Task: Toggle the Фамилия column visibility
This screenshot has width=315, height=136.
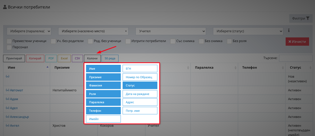Action: pos(103,85)
